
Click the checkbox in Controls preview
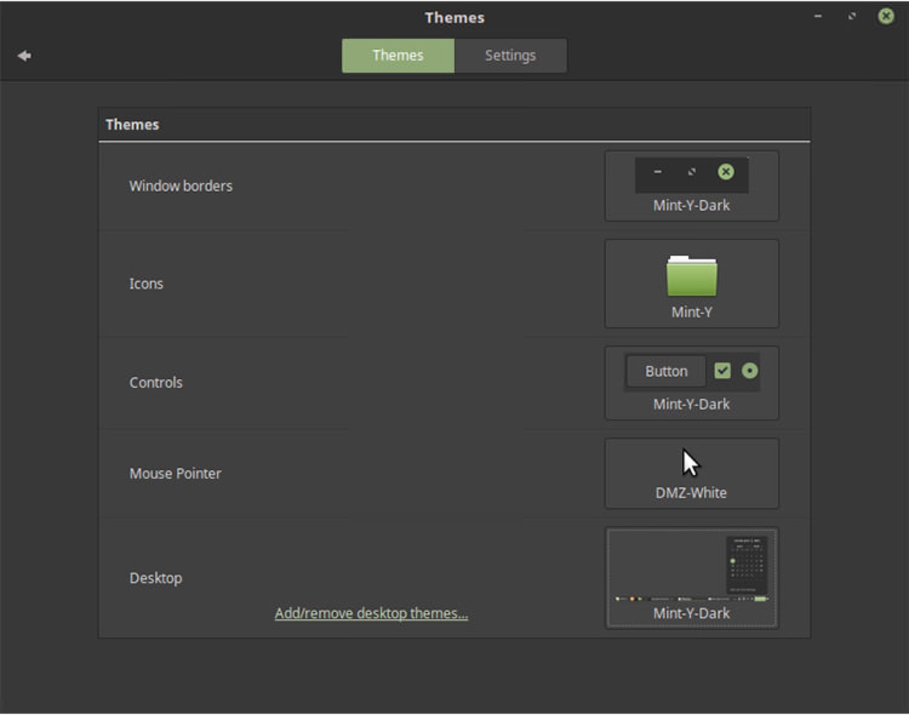coord(722,371)
